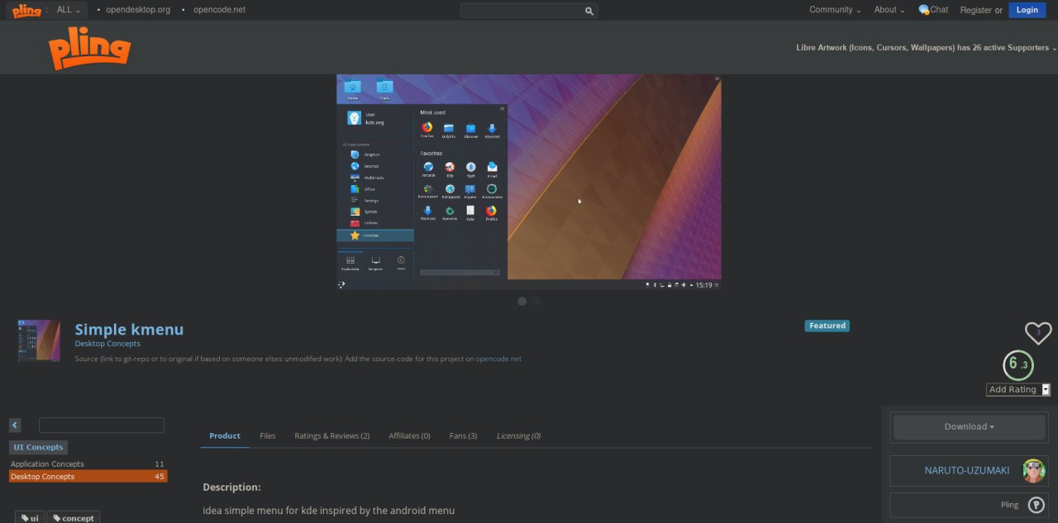The image size is (1058, 523).
Task: Expand the Community menu
Action: pos(835,10)
